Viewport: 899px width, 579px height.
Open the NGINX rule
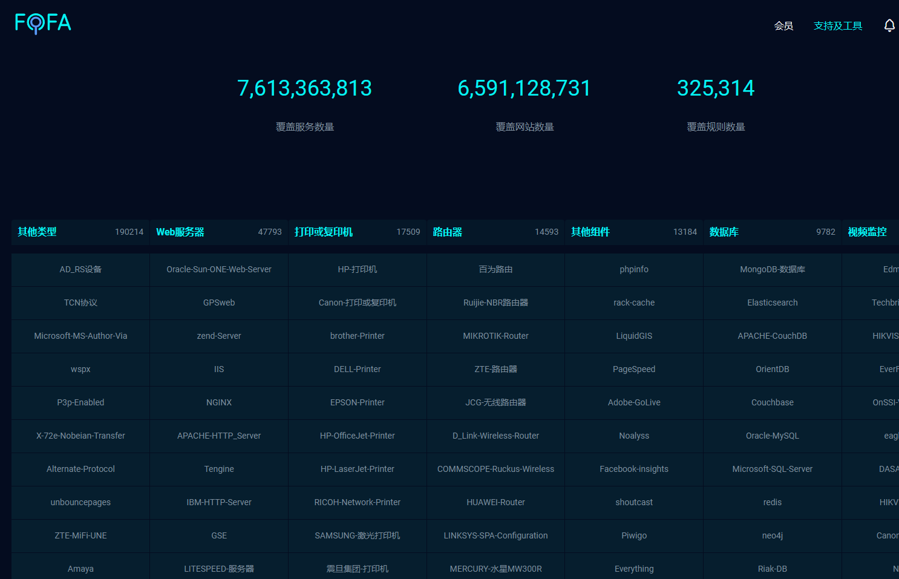click(219, 402)
